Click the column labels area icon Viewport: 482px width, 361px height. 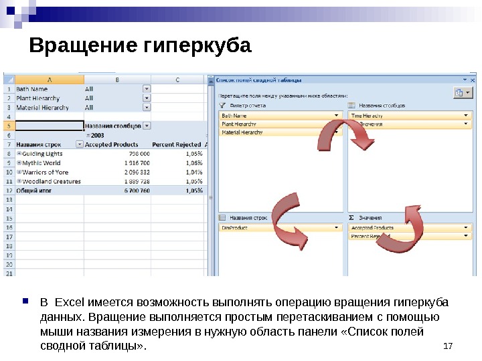351,106
